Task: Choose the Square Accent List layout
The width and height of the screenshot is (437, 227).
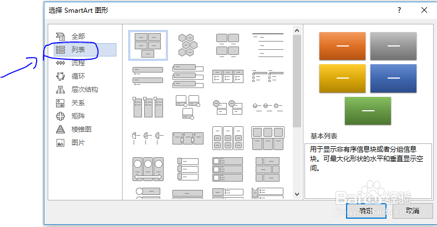Action: [268, 76]
